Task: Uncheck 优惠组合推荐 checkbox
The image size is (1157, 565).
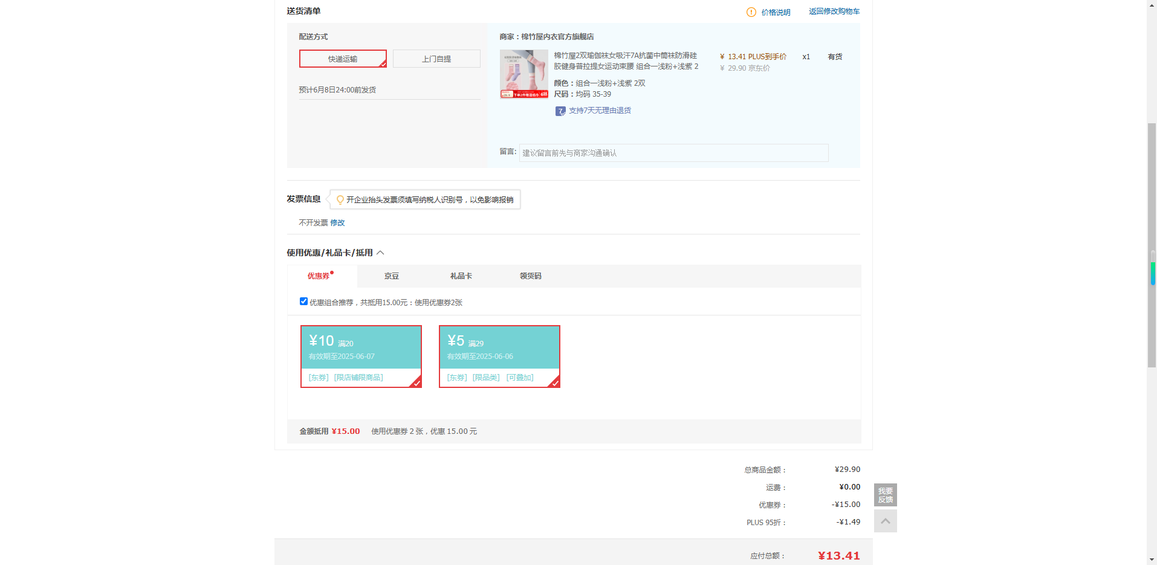Action: pyautogui.click(x=303, y=302)
